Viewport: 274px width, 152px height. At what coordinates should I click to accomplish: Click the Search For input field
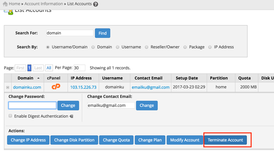pos(70,33)
